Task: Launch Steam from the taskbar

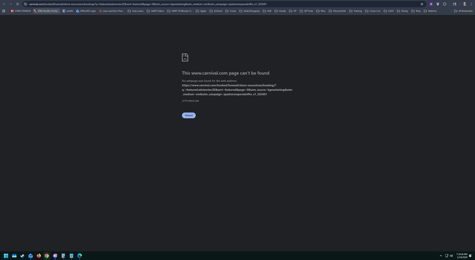Action: pyautogui.click(x=22, y=256)
